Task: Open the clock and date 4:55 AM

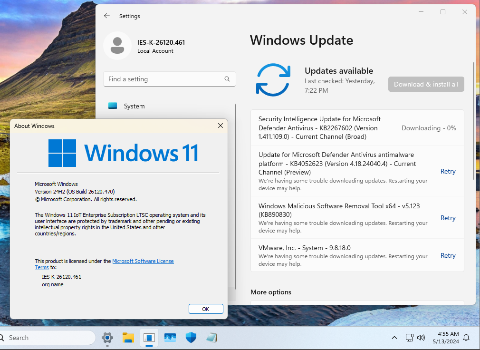Action: [x=446, y=338]
